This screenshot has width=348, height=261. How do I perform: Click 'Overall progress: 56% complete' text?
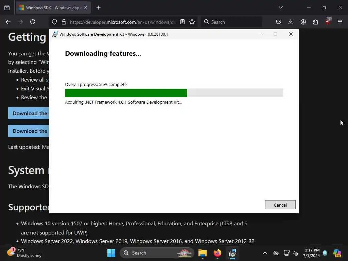95,85
